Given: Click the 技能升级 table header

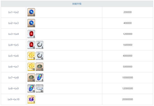Looking at the screenshot, I should (x=77, y=4).
